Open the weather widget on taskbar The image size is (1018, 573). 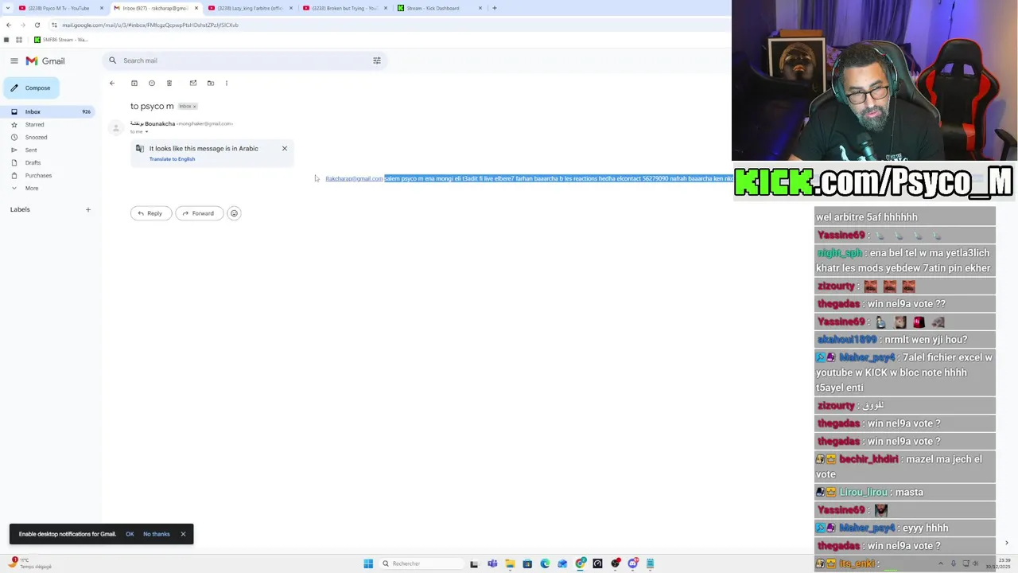(32, 563)
